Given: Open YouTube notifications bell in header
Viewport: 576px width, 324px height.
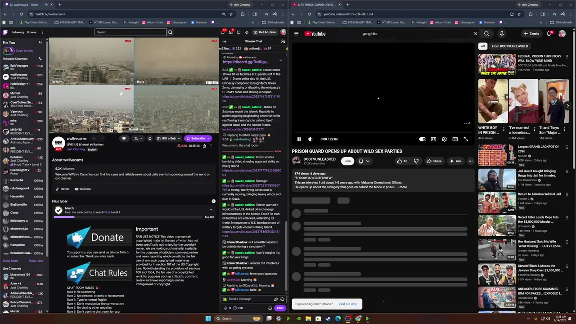Looking at the screenshot, I should (549, 34).
